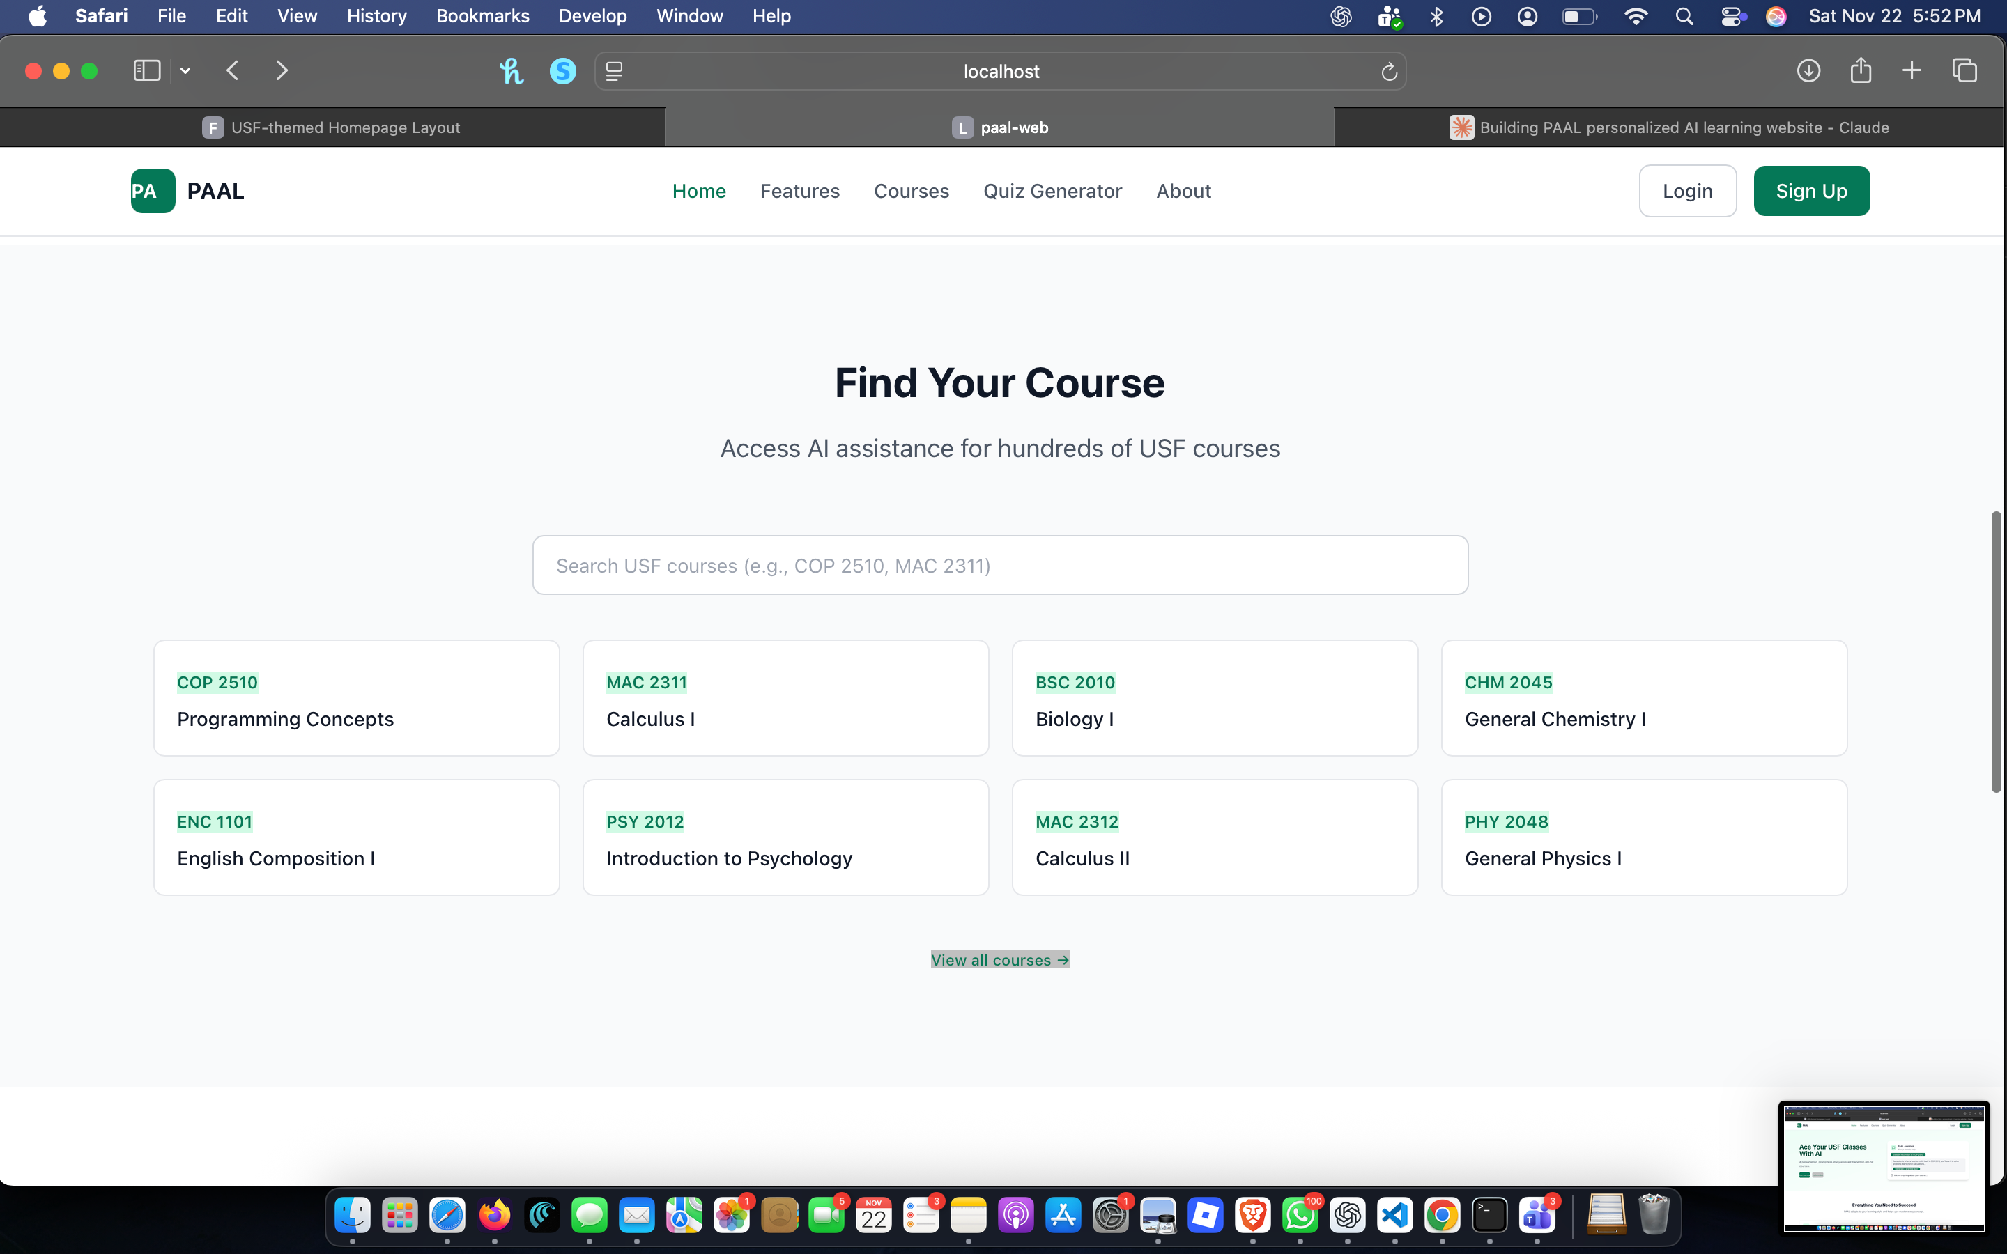Click the View all courses link
The height and width of the screenshot is (1254, 2007).
(999, 959)
